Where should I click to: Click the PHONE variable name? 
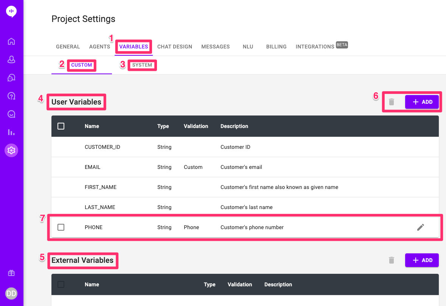coord(93,227)
